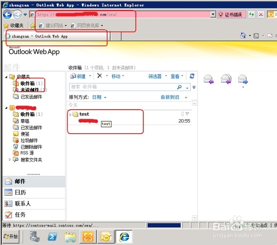Open a new blank browser tab
This screenshot has height=245, width=277.
[116, 36]
